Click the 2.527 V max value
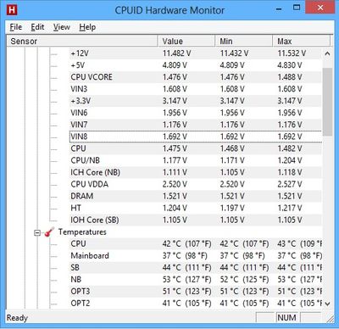The image size is (339, 329). tap(290, 184)
